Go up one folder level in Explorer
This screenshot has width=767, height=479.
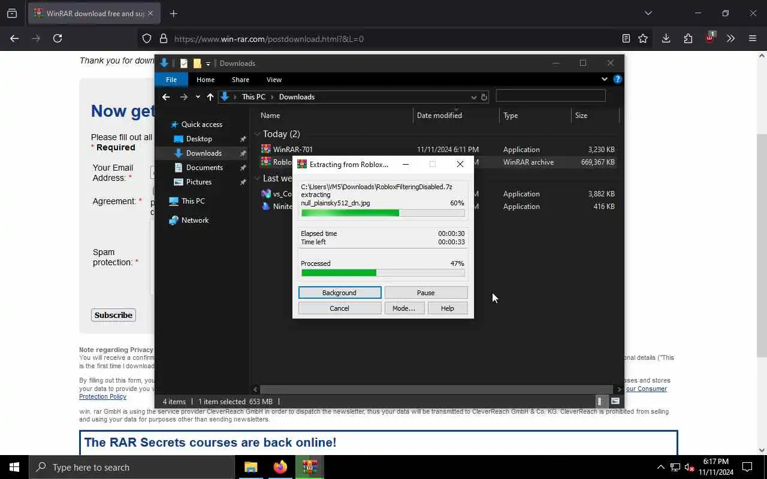coord(210,97)
